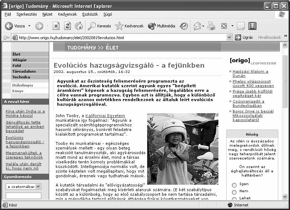The width and height of the screenshot is (290, 210).
Task: Click the scroll up arrow of the page scrollbar
Action: point(285,45)
